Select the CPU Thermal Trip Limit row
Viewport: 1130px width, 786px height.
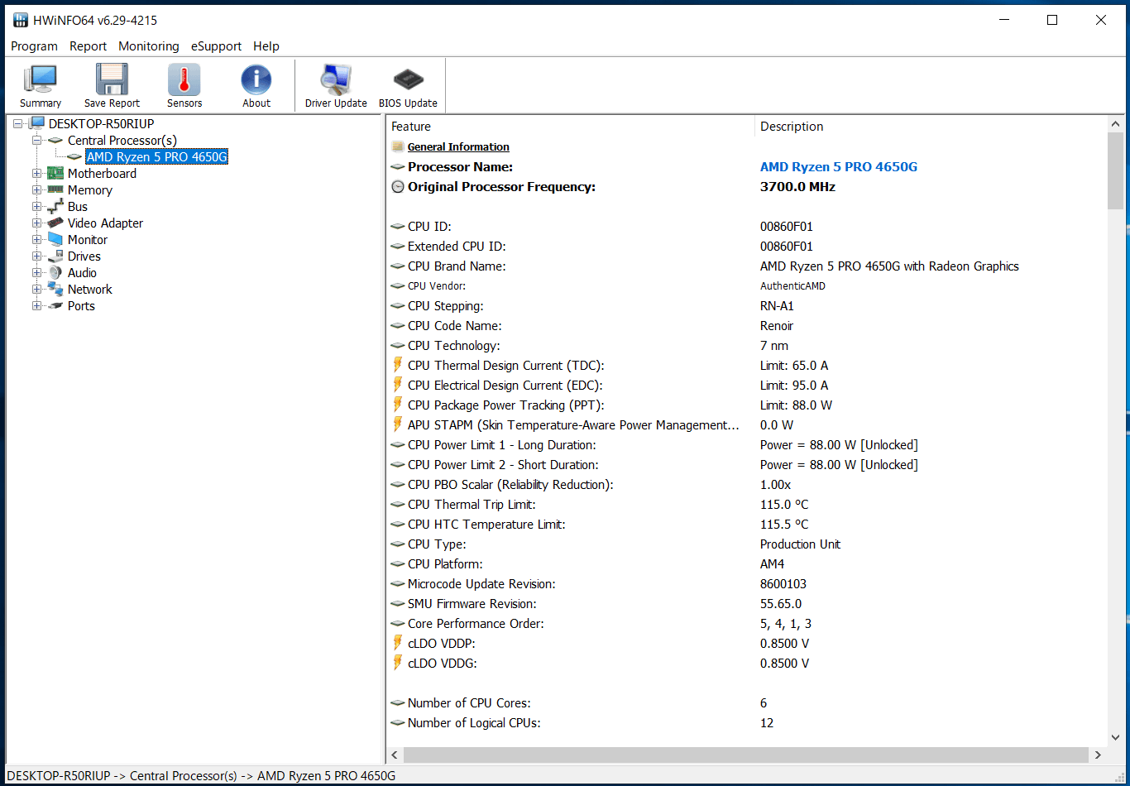click(746, 505)
